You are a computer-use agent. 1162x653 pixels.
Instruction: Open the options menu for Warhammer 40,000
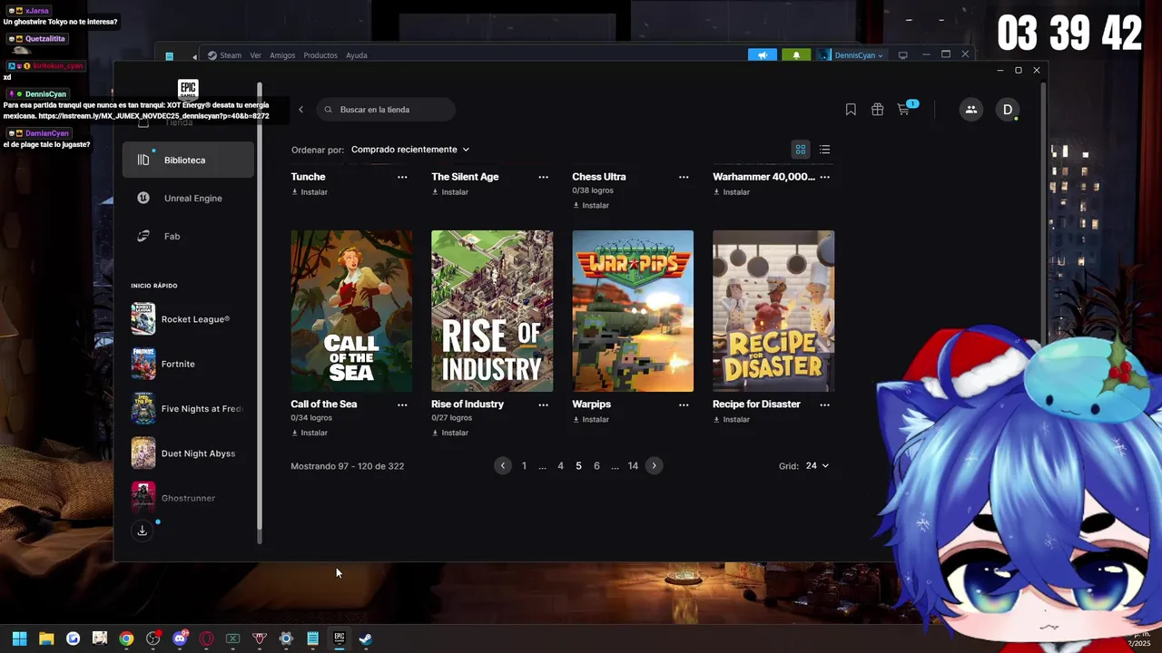click(x=824, y=177)
